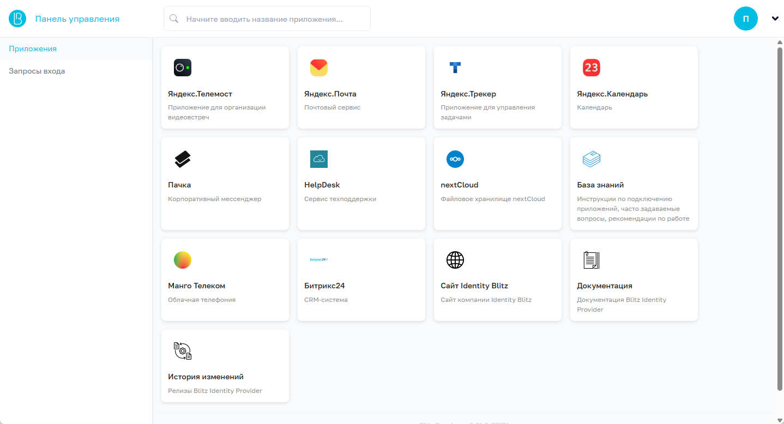
Task: Click the description 'Файловое хранилище nextCloud'
Action: (x=493, y=199)
